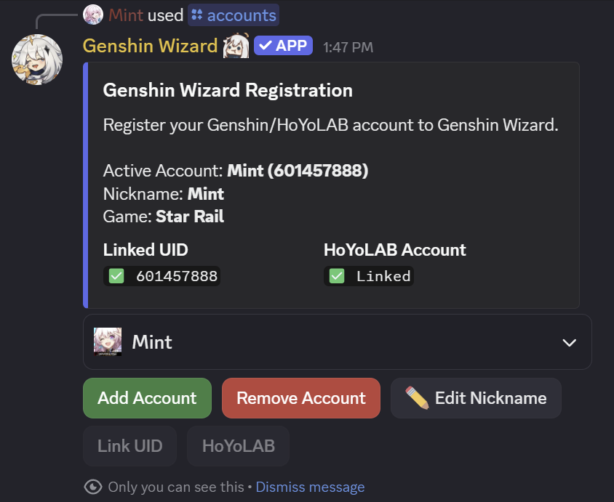The width and height of the screenshot is (614, 502).
Task: Click the 601457888 UID code pill
Action: 162,276
